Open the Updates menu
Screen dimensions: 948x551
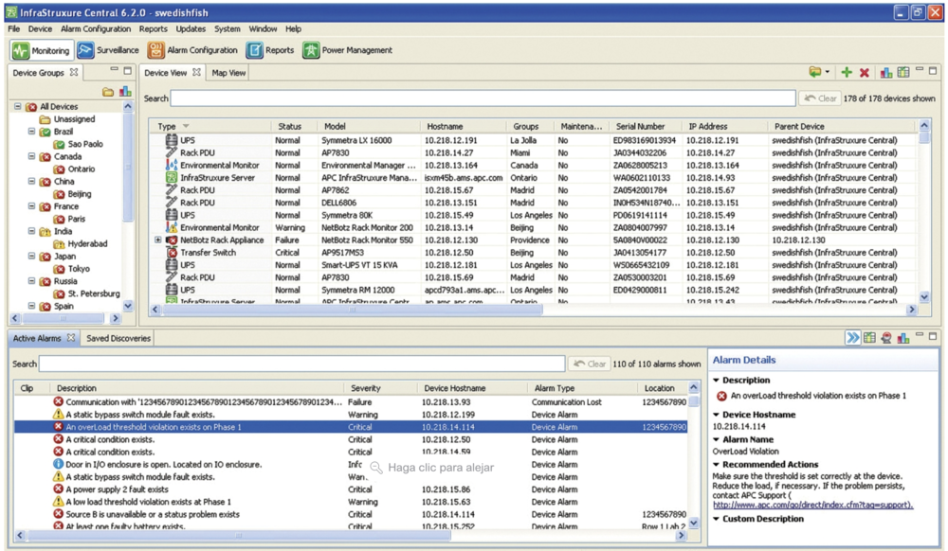pos(191,29)
